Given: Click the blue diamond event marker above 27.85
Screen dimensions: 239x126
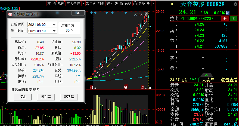Looking at the screenshot, I should click(x=126, y=13).
